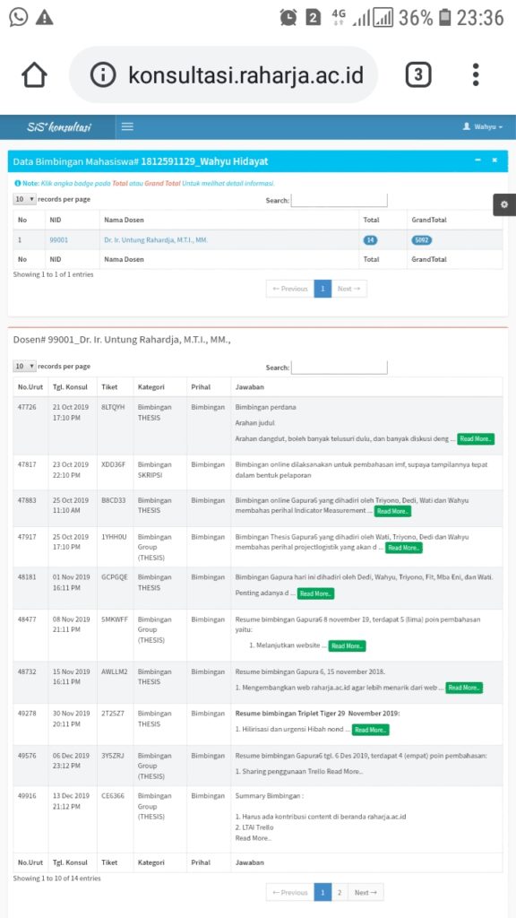This screenshot has width=516, height=918.
Task: Open the browser tab switcher showing 3
Action: (418, 75)
